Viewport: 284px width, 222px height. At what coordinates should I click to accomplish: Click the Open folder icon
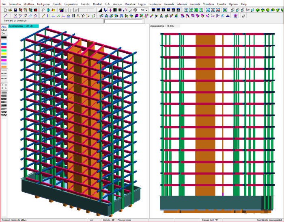tap(10, 10)
